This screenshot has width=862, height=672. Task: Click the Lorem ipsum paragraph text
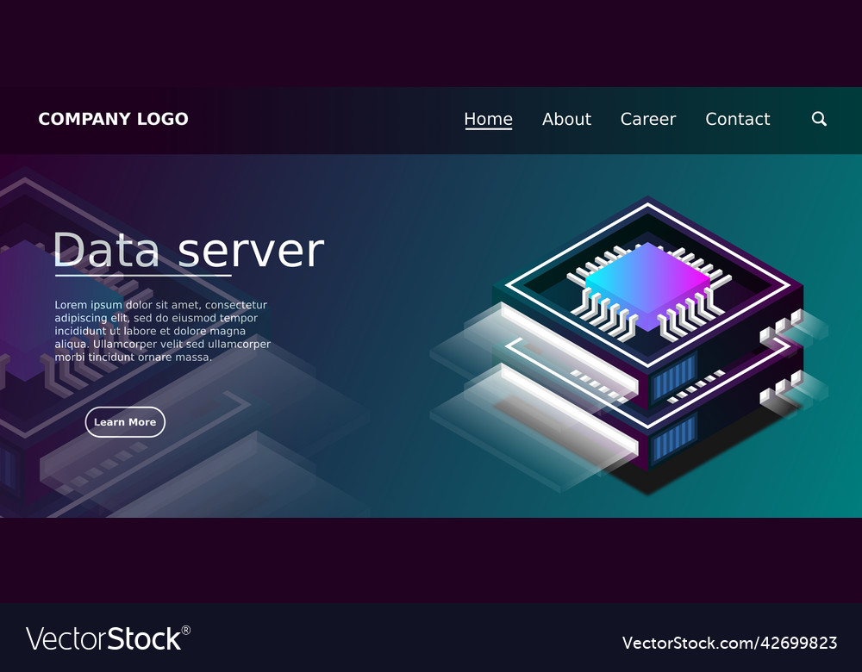[159, 330]
